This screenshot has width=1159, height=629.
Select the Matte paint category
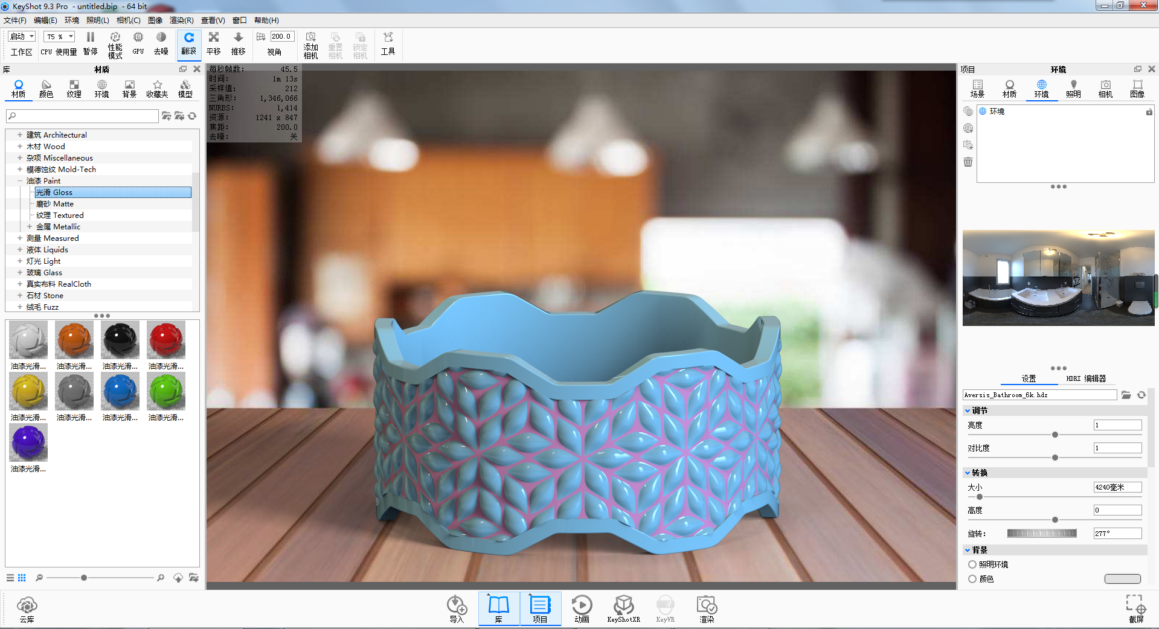click(x=55, y=204)
